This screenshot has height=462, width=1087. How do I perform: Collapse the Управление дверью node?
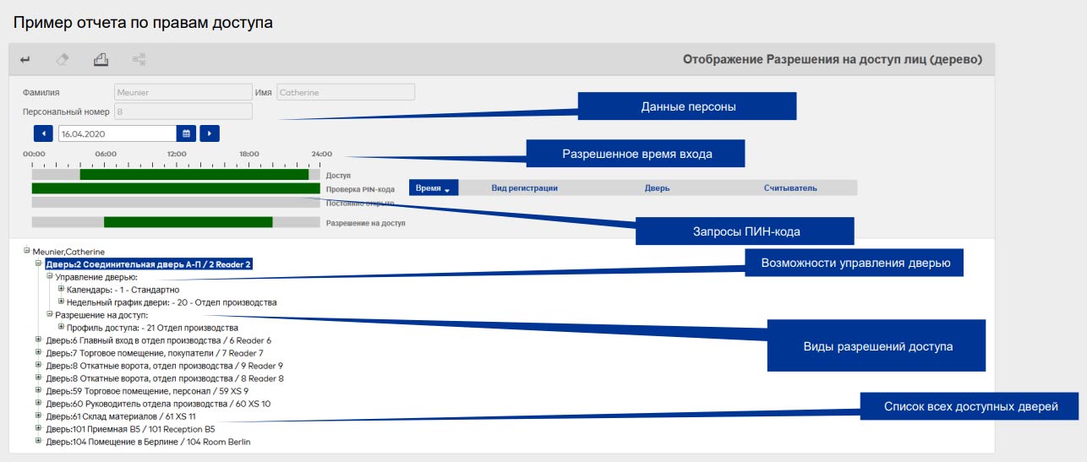pyautogui.click(x=50, y=276)
